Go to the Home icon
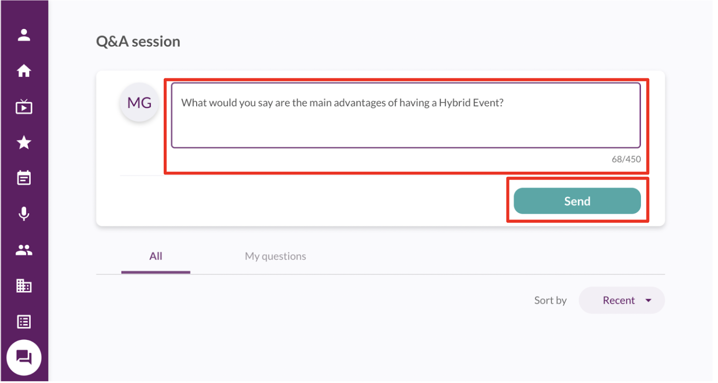This screenshot has width=718, height=383. pyautogui.click(x=24, y=71)
